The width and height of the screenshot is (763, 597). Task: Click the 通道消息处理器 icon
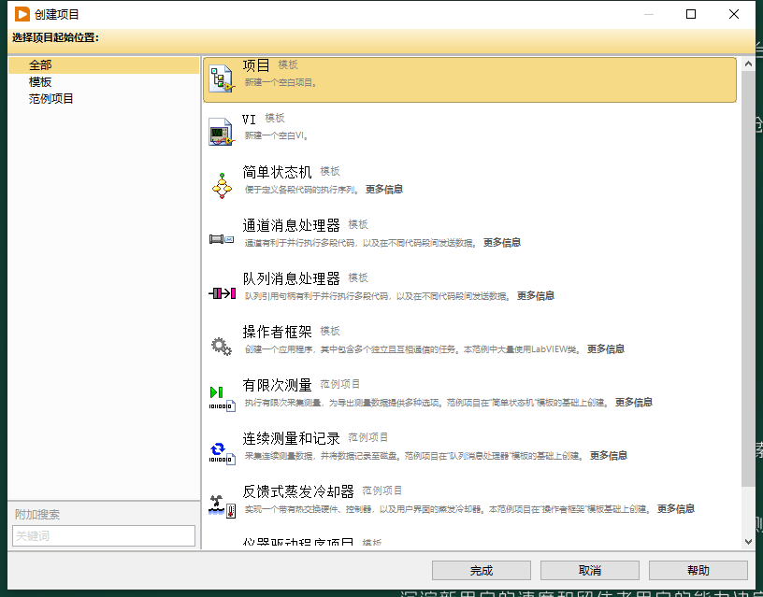tap(222, 239)
